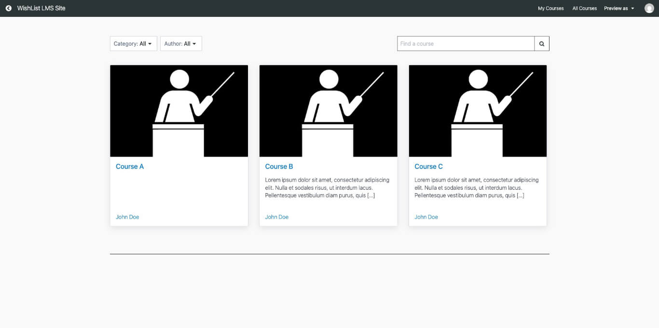Click Course A thumbnail image
659x328 pixels.
(179, 111)
